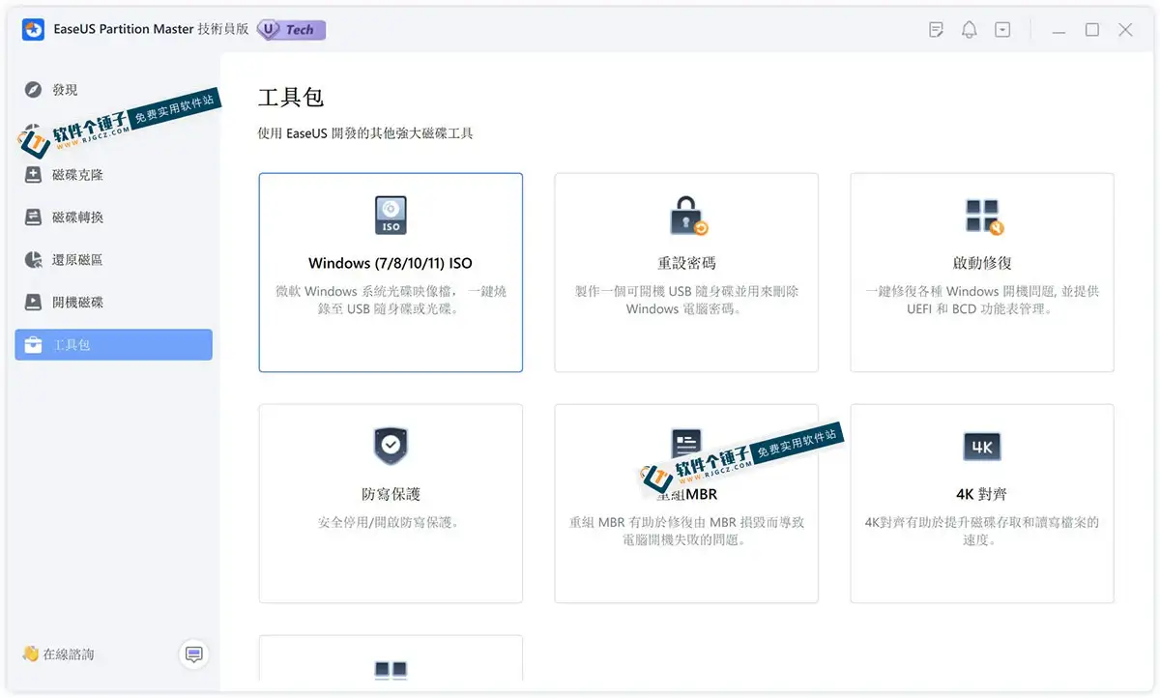
Task: Click the swap-arrows disk icon beside 磁碟轉換
Action: pyautogui.click(x=34, y=218)
